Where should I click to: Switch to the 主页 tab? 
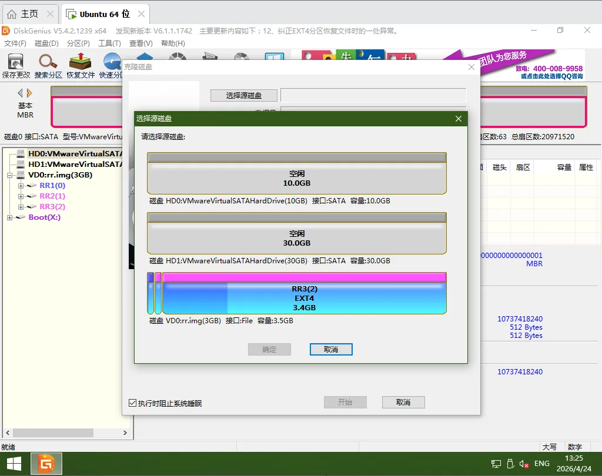(x=31, y=14)
